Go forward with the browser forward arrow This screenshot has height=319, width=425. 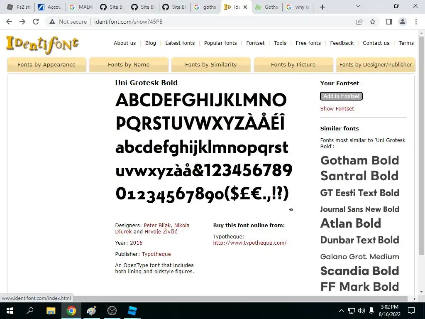[x=22, y=22]
